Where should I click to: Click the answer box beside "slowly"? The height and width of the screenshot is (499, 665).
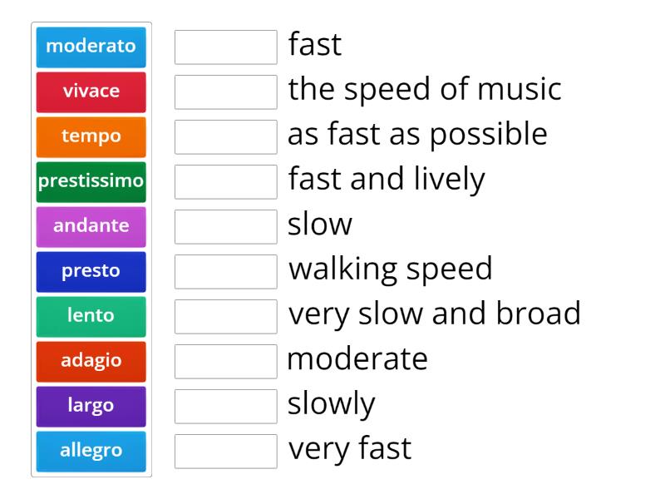[x=226, y=407]
